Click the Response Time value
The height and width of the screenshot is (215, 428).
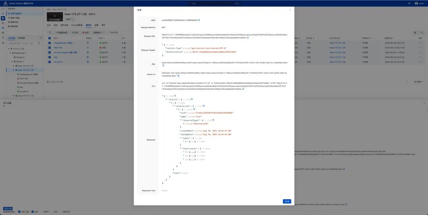[x=164, y=190]
